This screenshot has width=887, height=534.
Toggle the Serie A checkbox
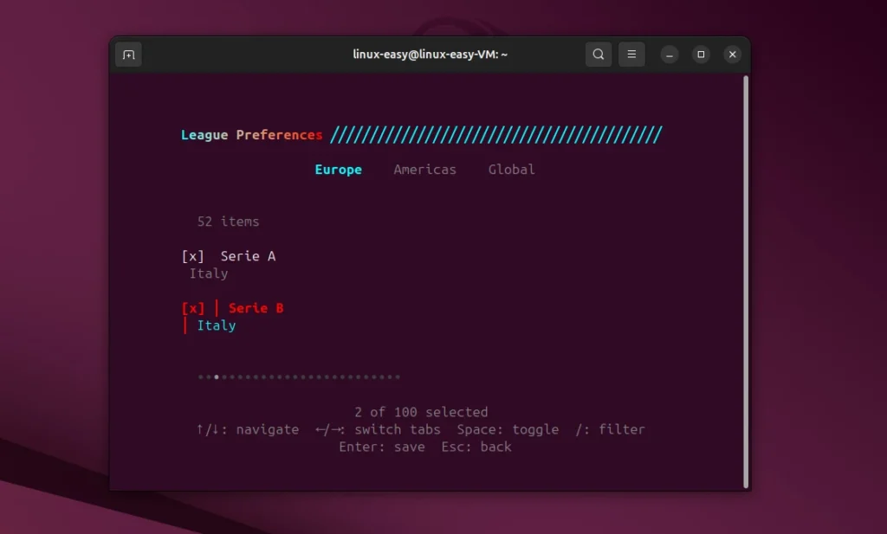[192, 256]
